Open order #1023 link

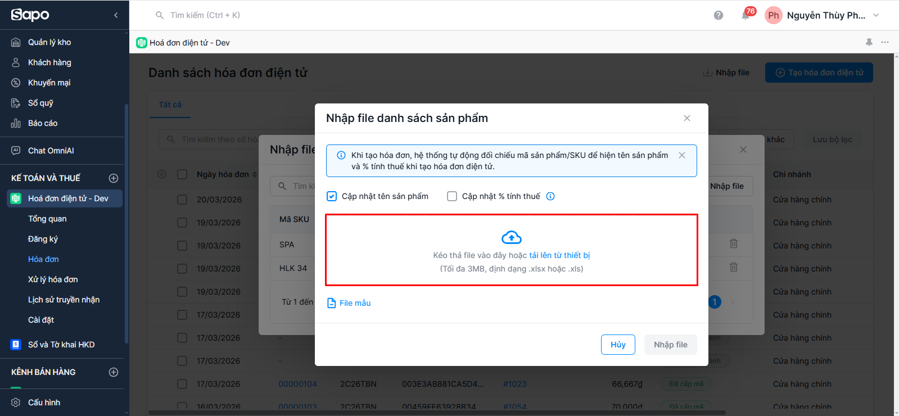514,384
